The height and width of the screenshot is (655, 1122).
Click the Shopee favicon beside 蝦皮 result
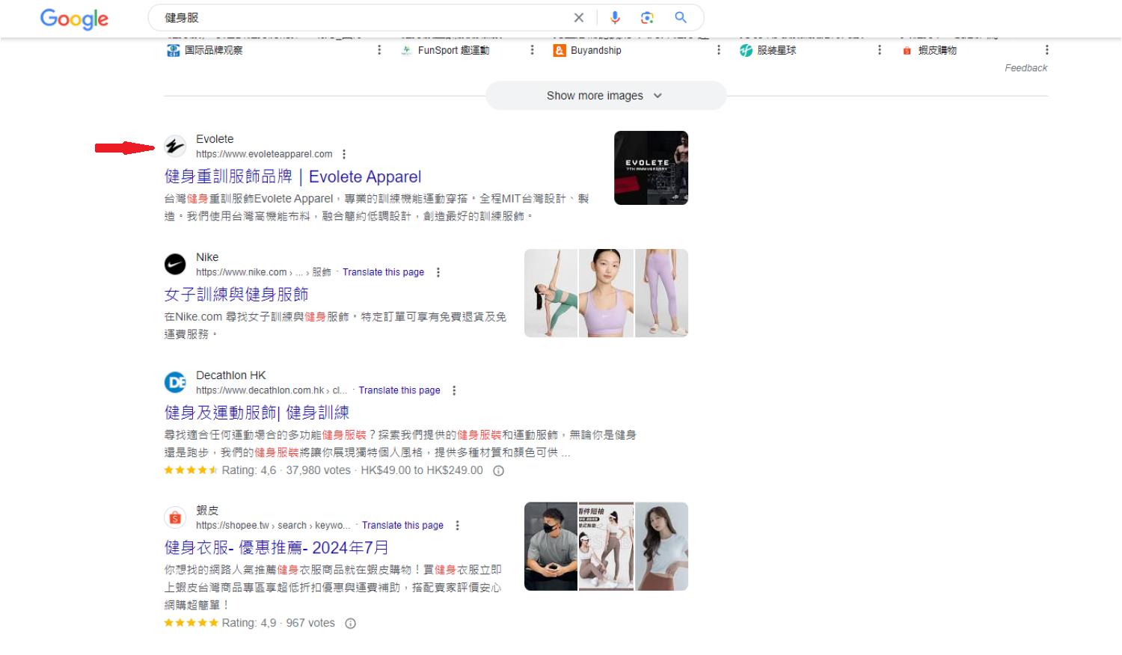coord(175,517)
